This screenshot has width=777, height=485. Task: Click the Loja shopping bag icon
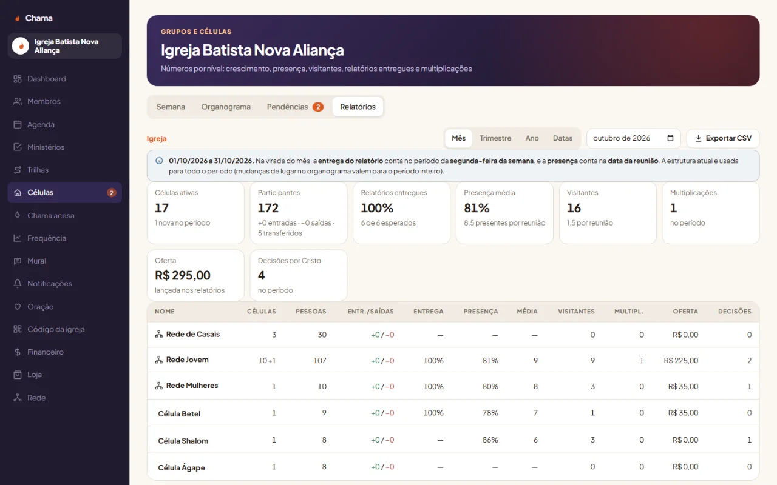pyautogui.click(x=17, y=375)
